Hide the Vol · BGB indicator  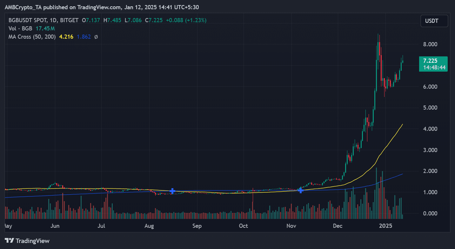click(x=20, y=28)
